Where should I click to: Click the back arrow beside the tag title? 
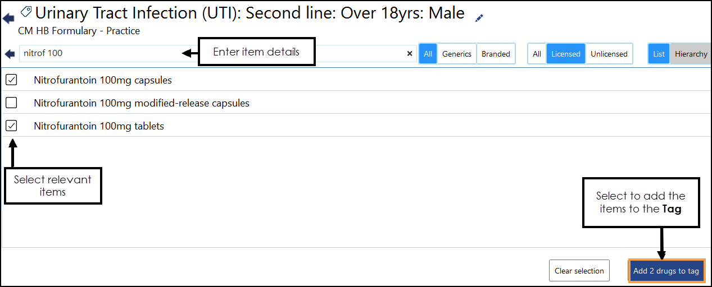click(x=8, y=18)
